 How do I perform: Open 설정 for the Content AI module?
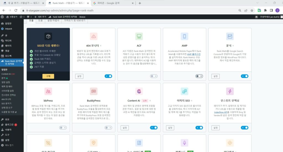point(125,128)
